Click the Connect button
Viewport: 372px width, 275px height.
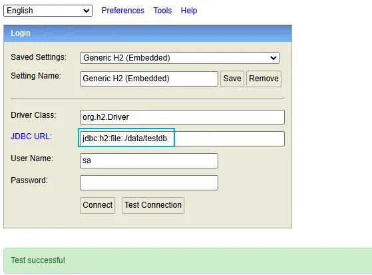coord(98,205)
